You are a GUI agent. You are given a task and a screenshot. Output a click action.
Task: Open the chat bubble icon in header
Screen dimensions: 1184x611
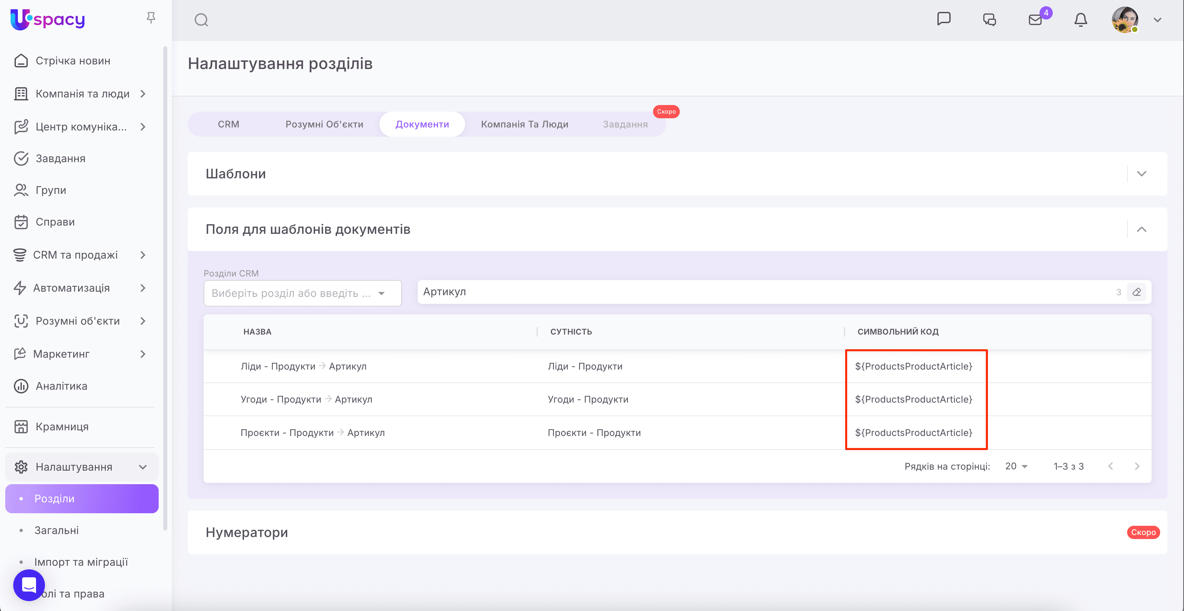[x=944, y=19]
